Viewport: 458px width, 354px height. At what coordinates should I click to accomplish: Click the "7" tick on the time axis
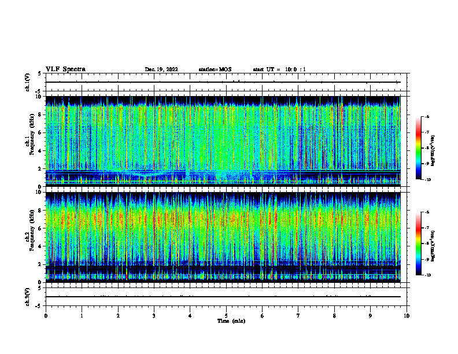[298, 316]
